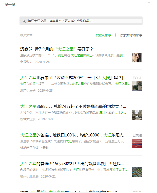Screen dimensions: 157x193
Task: Click the 杭州小胖看房 source name
Action: [29, 176]
